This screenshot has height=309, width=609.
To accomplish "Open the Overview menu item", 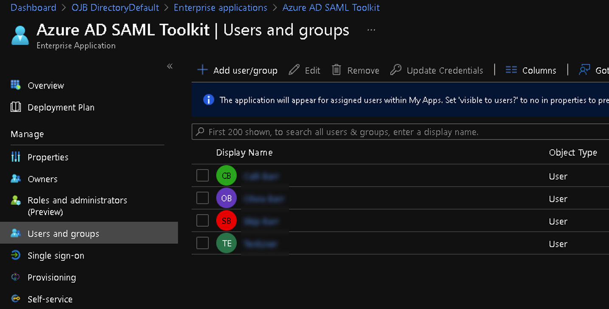I will tap(46, 85).
